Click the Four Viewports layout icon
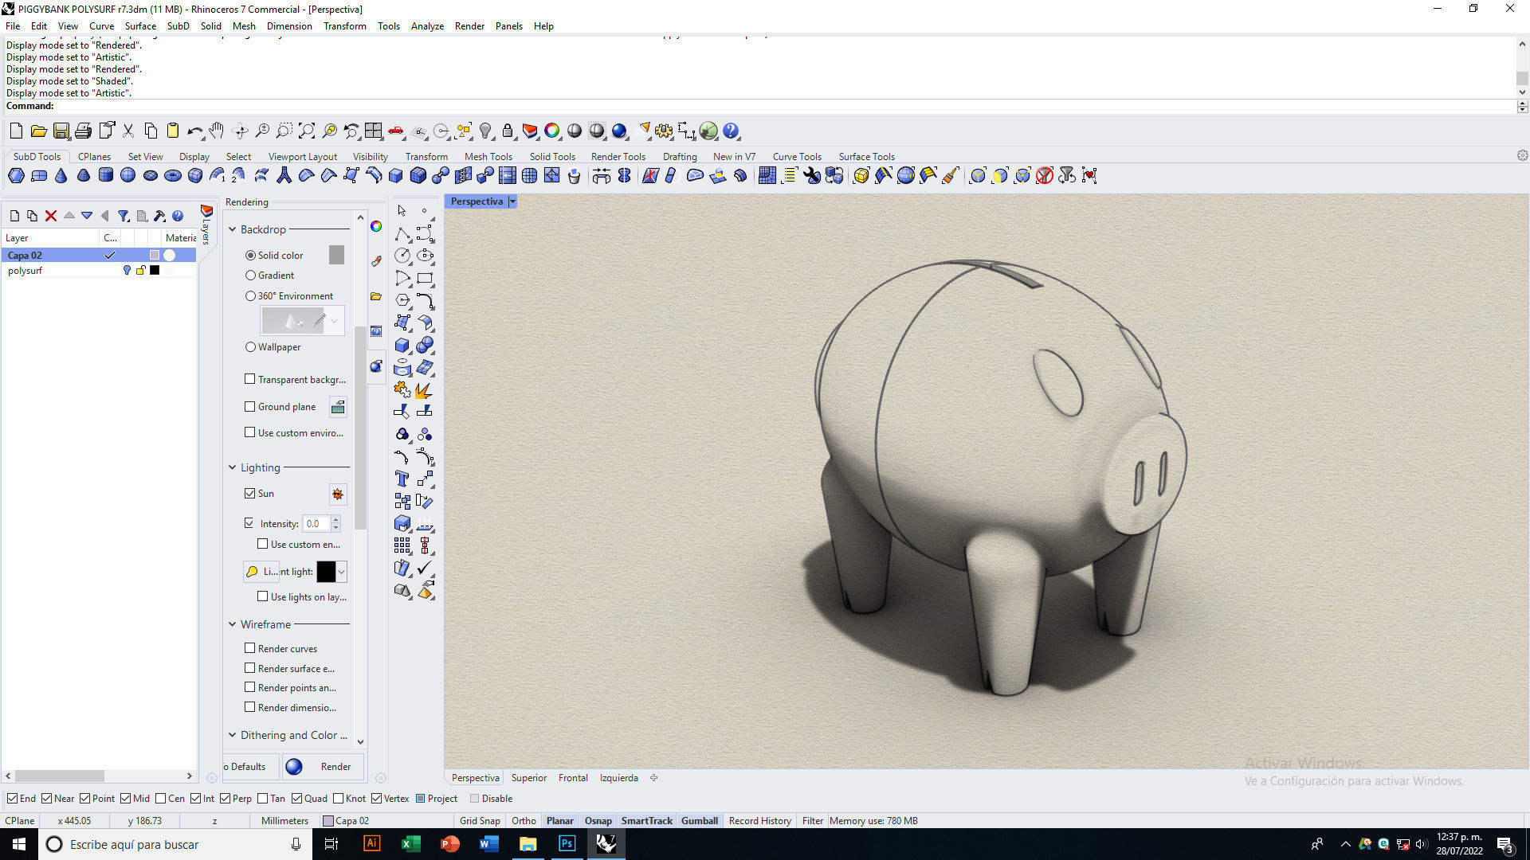The width and height of the screenshot is (1530, 860). [x=374, y=131]
